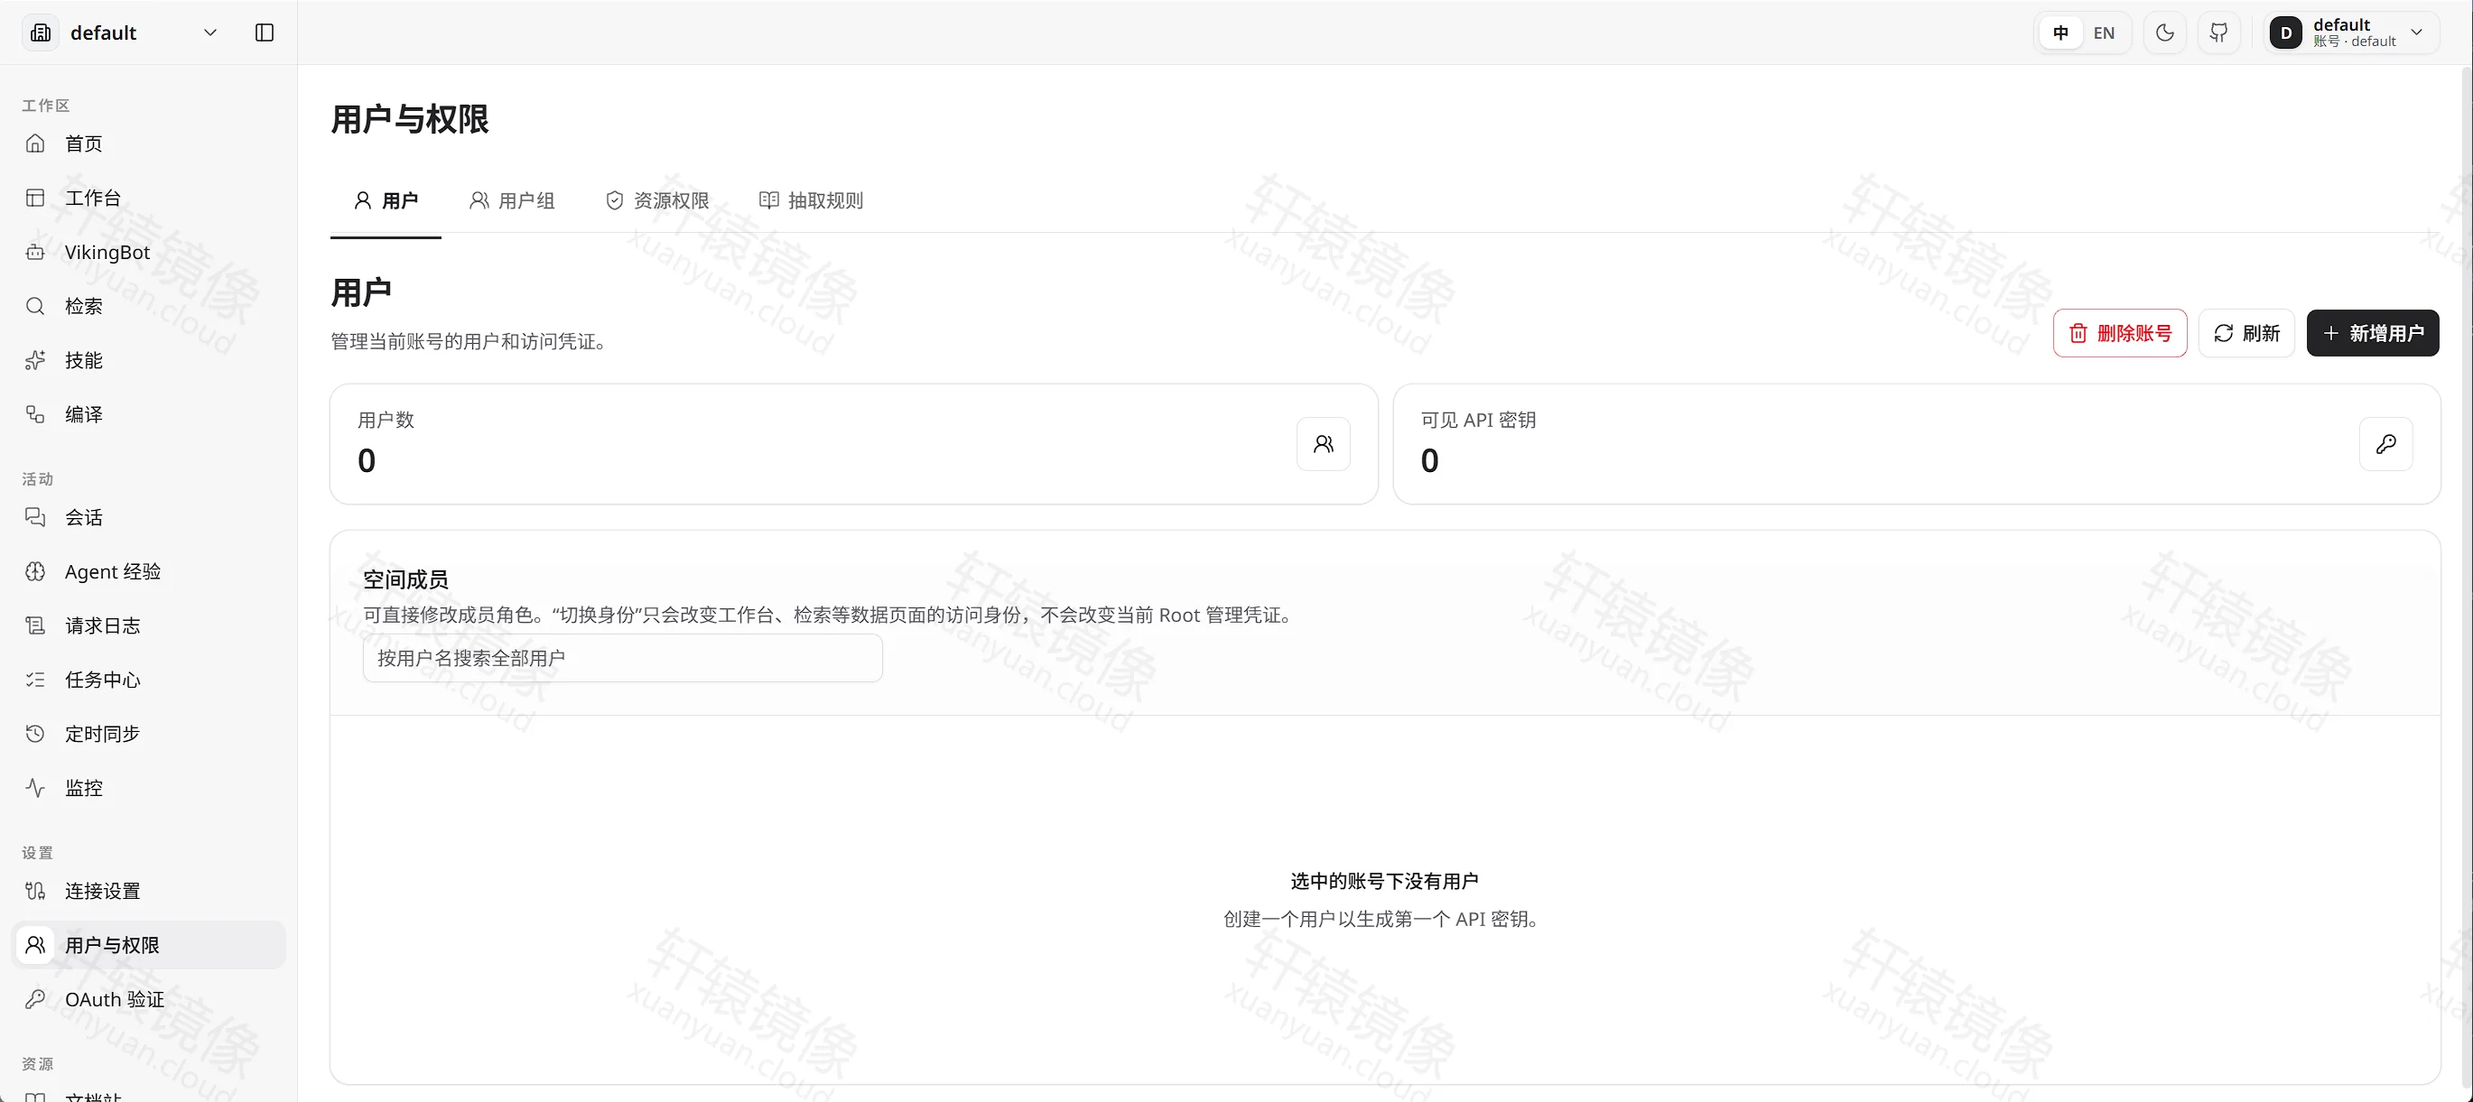
Task: Open 工作台 in sidebar
Action: coord(149,198)
